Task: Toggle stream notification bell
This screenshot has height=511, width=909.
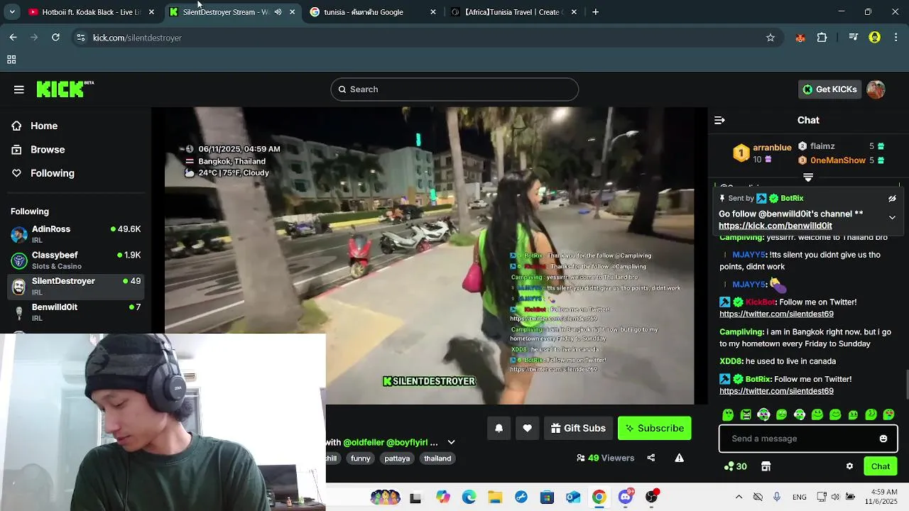Action: click(x=499, y=428)
